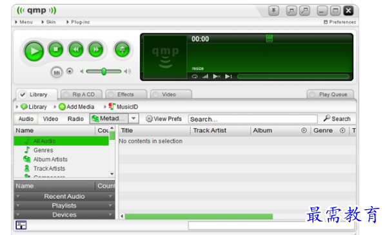385x235 pixels.
Task: Click the green horizontal scrollbar thumb
Action: [x=199, y=216]
